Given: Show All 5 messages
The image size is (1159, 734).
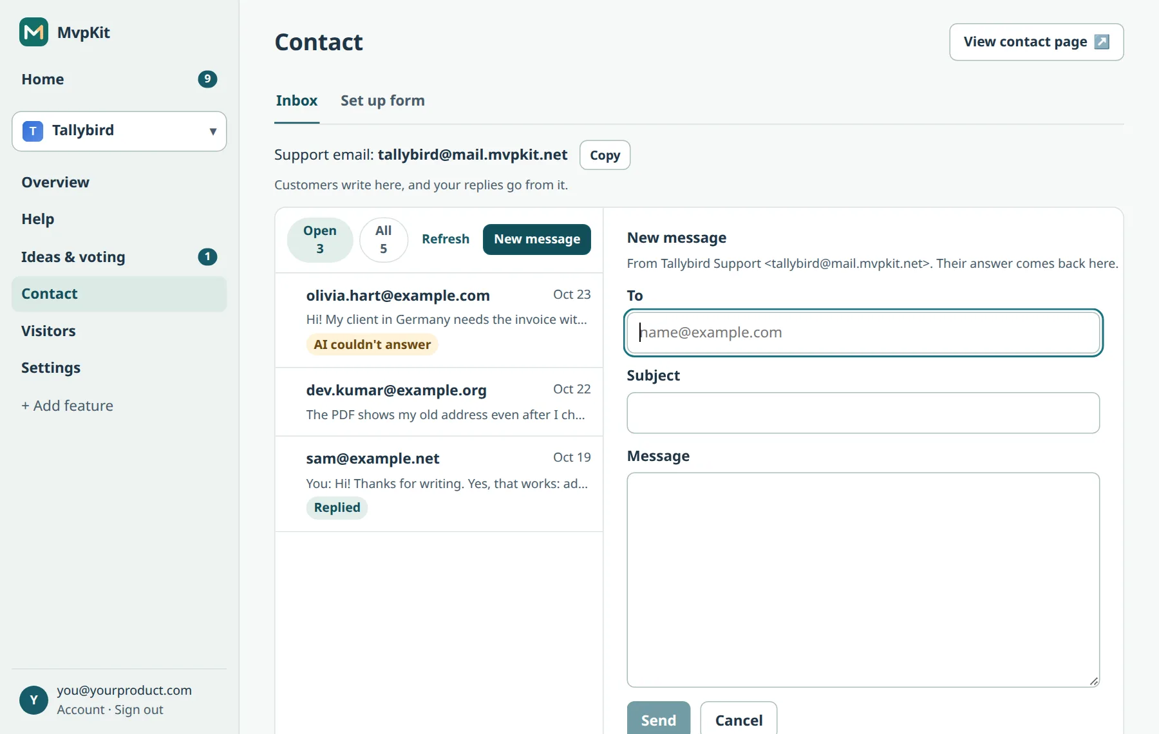Looking at the screenshot, I should click(x=384, y=240).
